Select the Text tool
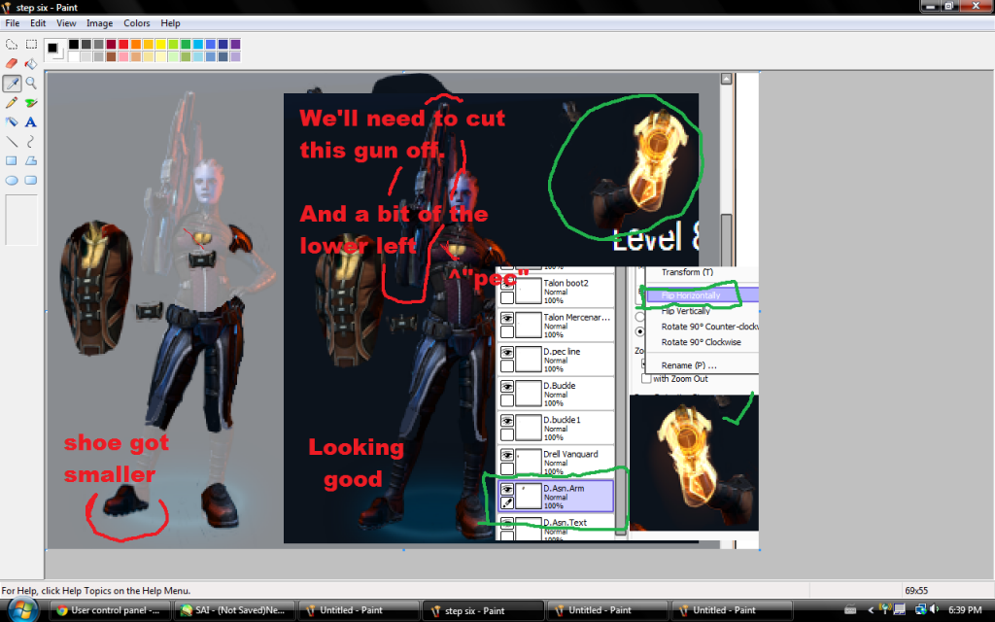The height and width of the screenshot is (622, 995). 31,122
